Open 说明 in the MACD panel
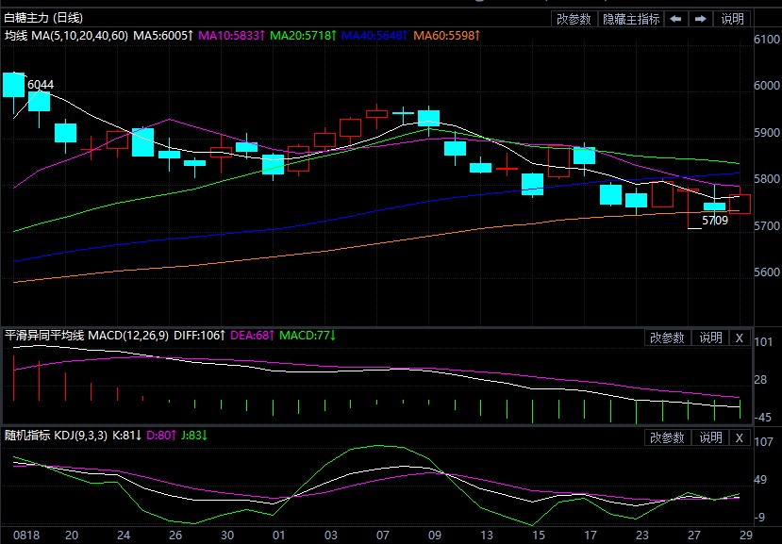 (709, 338)
